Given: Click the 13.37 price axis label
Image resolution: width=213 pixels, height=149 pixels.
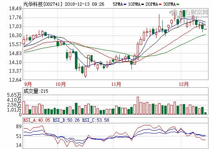Looking at the screenshot, I should point(15,71).
